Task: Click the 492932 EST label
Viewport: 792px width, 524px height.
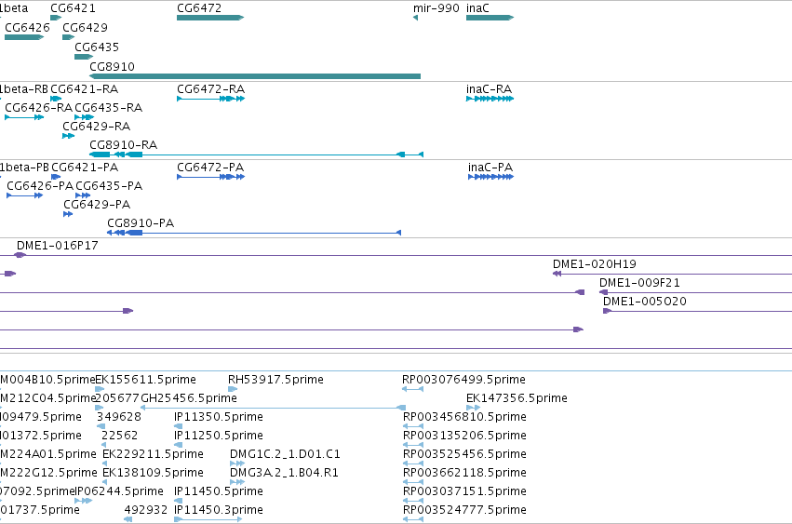Action: click(146, 510)
